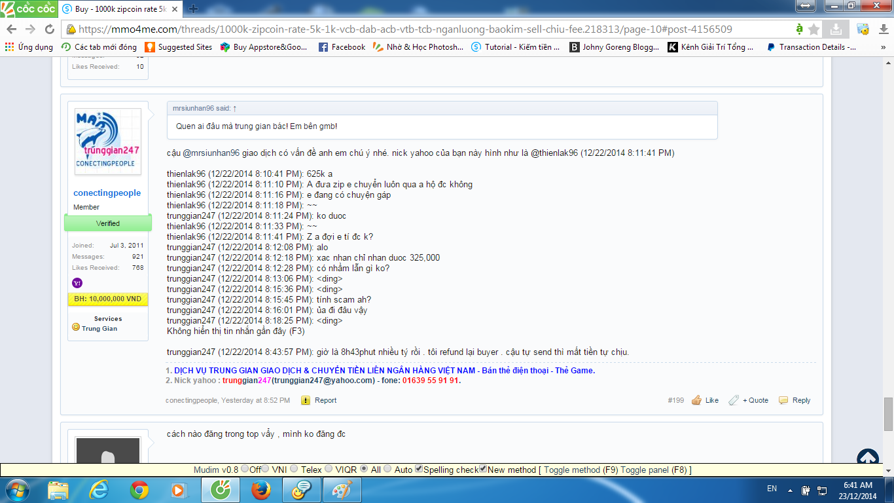Open Firefox from the taskbar
894x503 pixels.
pos(261,490)
